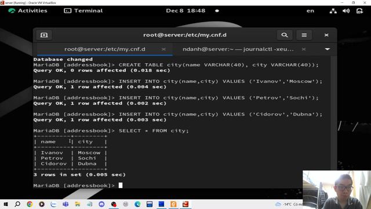The height and width of the screenshot is (209, 371).
Task: Open the network status icon in GNOME bar
Action: click(333, 10)
